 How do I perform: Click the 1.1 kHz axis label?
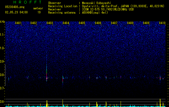[2, 35]
